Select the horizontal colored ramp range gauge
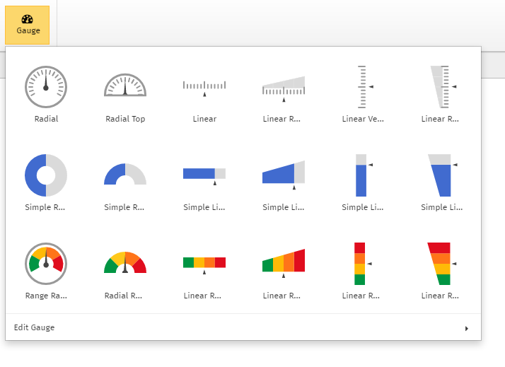 (284, 263)
